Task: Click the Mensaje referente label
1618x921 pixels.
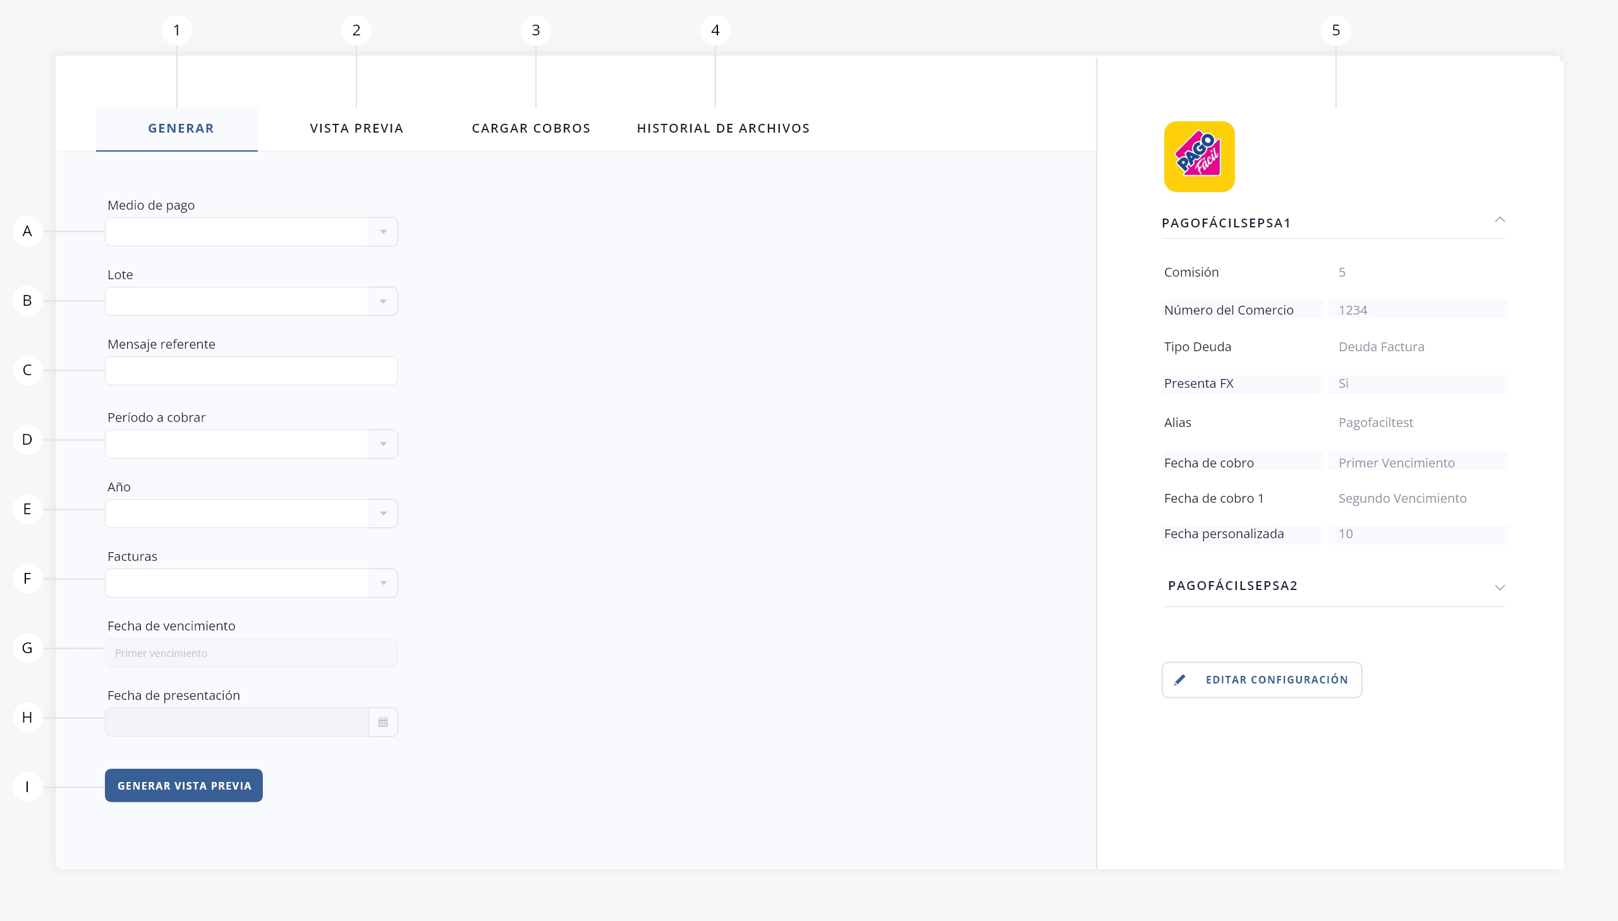Action: pyautogui.click(x=161, y=344)
